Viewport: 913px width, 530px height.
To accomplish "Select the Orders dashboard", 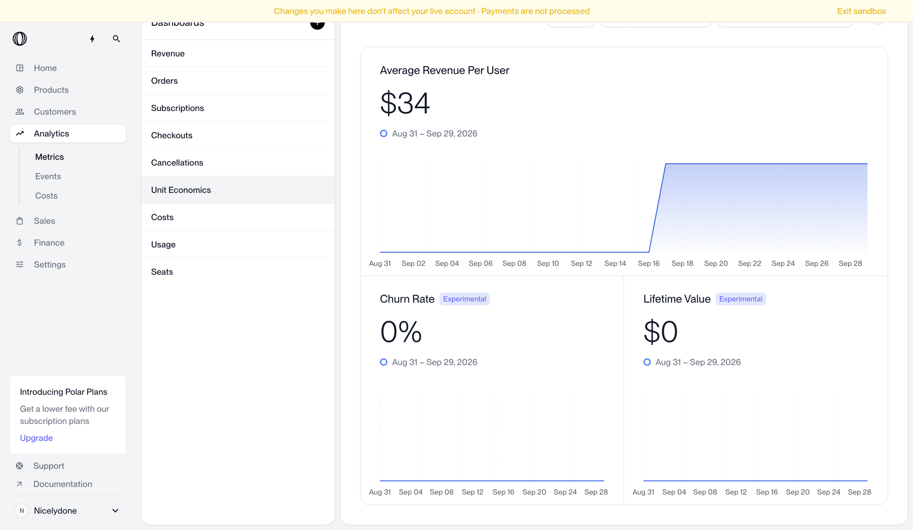I will pyautogui.click(x=238, y=81).
